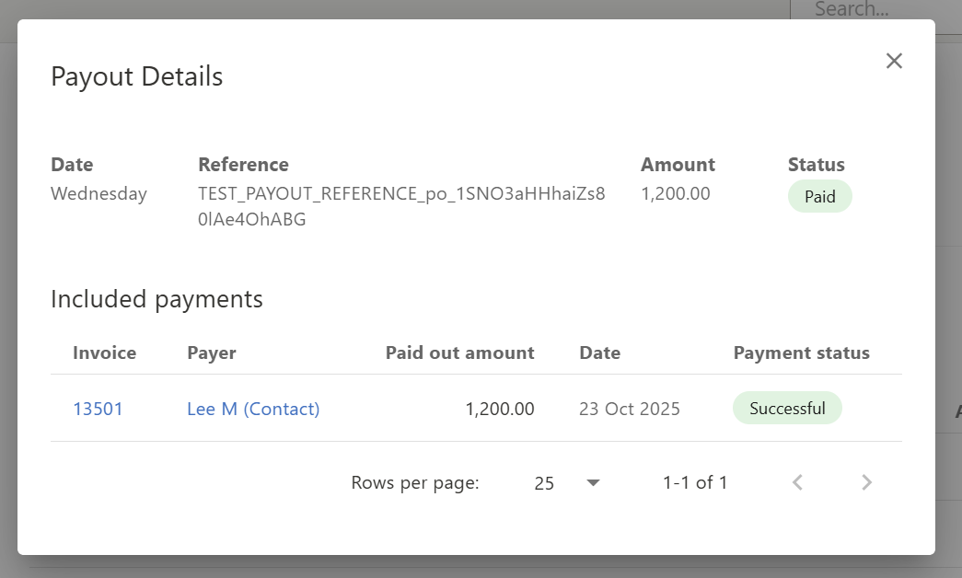
Task: Click the Date column header in payments table
Action: [x=599, y=353]
